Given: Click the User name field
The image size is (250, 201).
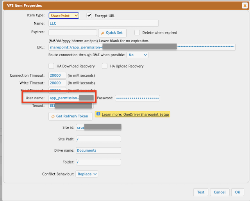Looking at the screenshot, I should (71, 98).
